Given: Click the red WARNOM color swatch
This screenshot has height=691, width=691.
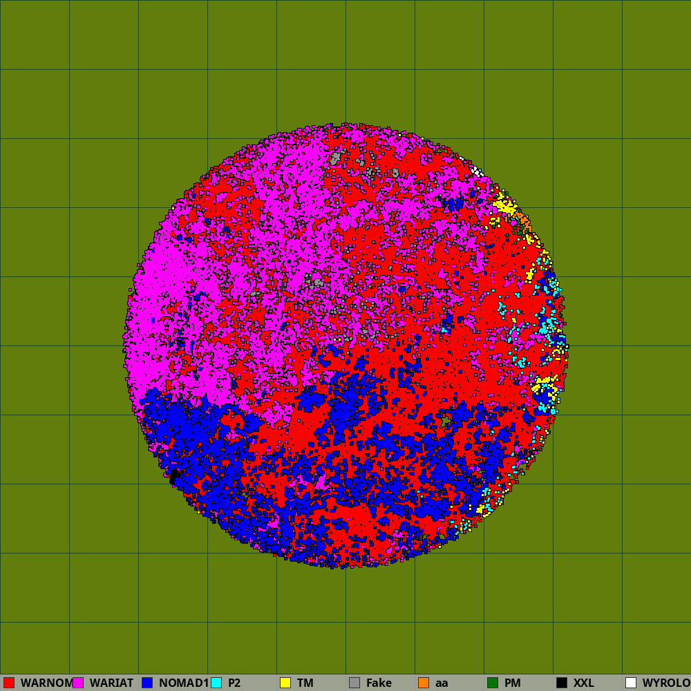Looking at the screenshot, I should point(9,683).
